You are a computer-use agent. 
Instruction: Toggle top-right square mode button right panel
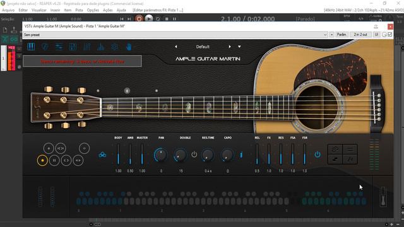click(350, 149)
